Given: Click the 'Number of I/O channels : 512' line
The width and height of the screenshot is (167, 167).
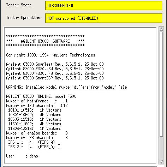Looking at the screenshot, I should (x=37, y=106).
